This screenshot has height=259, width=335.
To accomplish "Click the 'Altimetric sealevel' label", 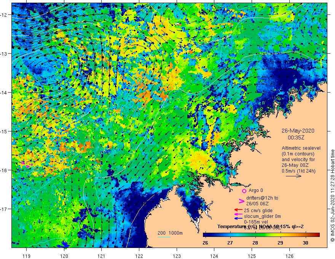I will [301, 148].
